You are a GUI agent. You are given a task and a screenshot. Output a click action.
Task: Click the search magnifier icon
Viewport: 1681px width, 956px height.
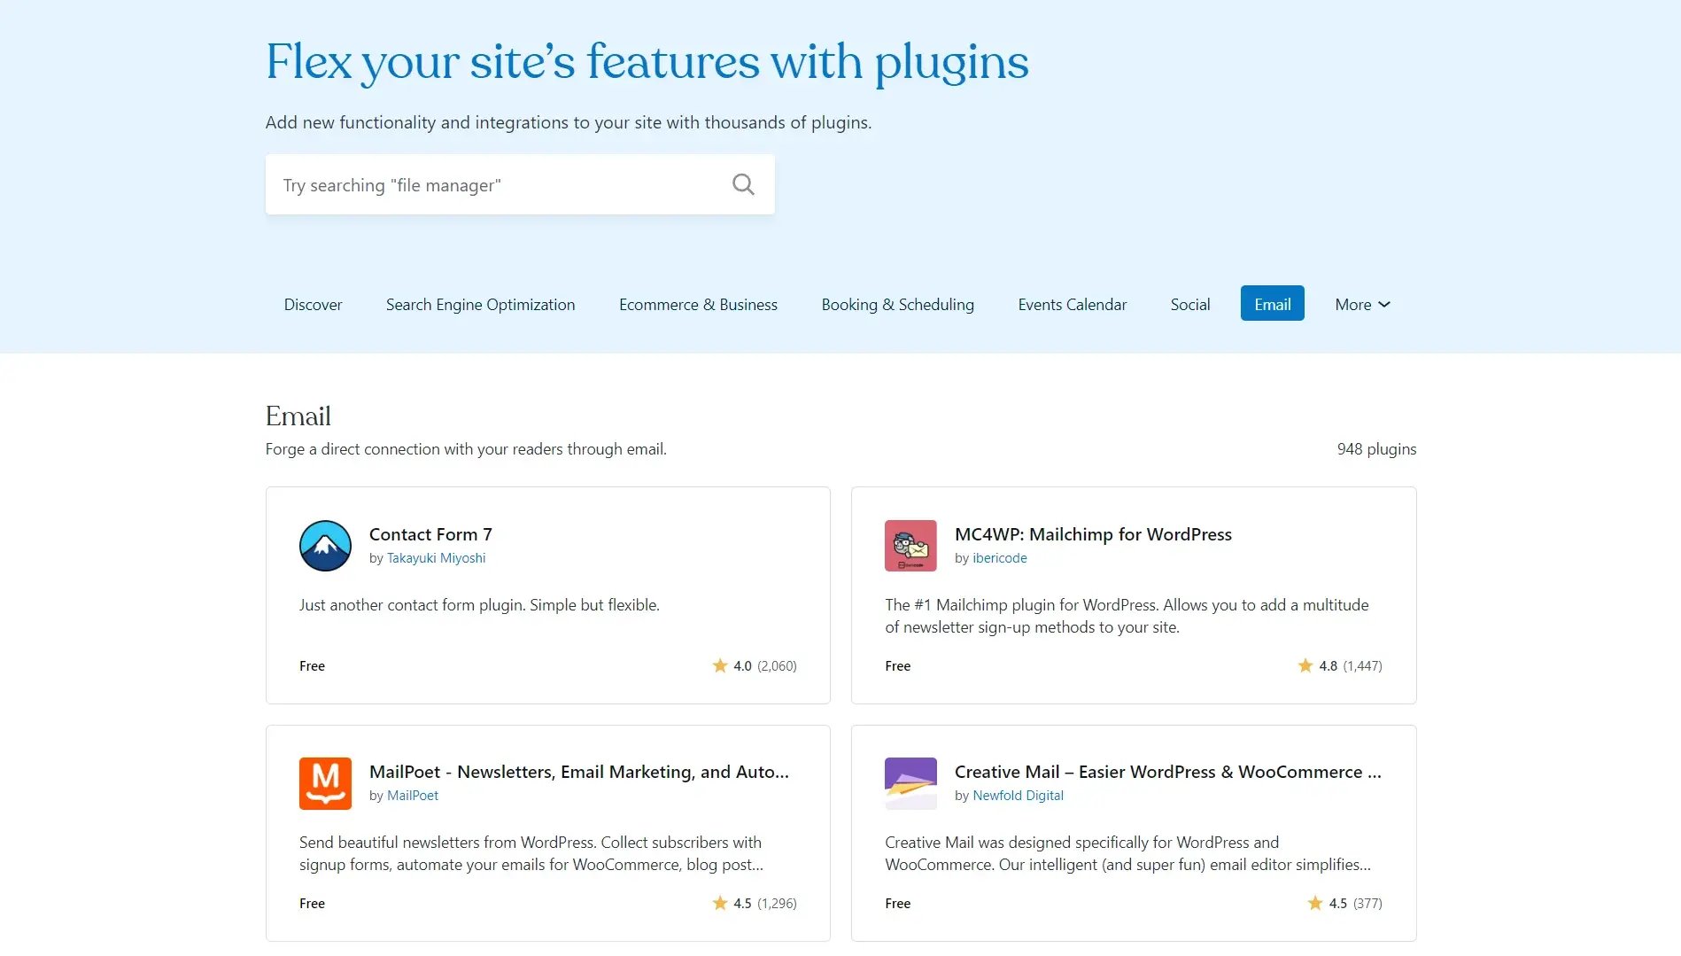coord(743,184)
